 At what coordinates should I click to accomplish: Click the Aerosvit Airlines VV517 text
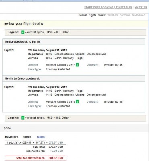coord(60,65)
